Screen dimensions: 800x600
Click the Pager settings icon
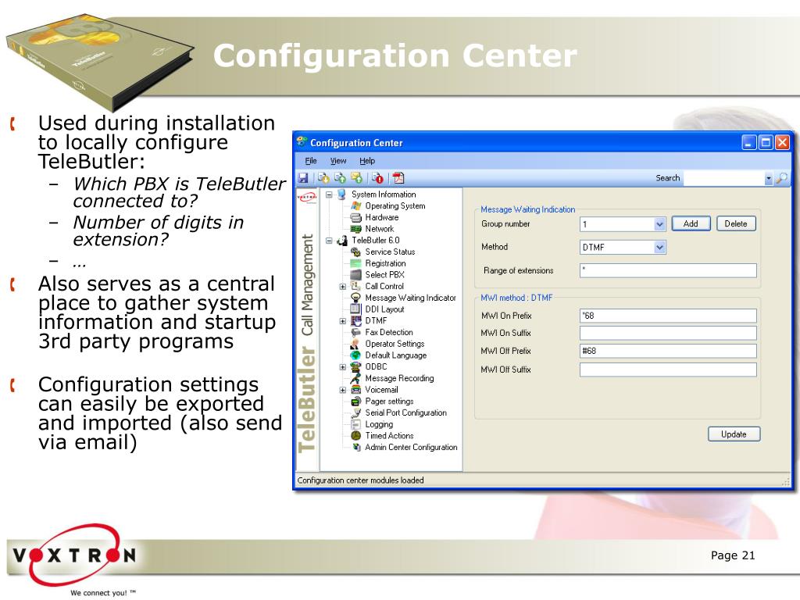click(356, 402)
